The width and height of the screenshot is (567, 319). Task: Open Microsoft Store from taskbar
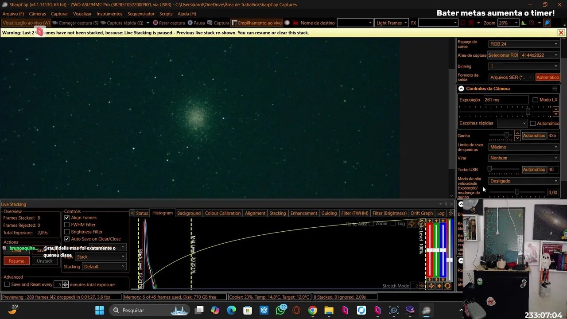pos(248,310)
